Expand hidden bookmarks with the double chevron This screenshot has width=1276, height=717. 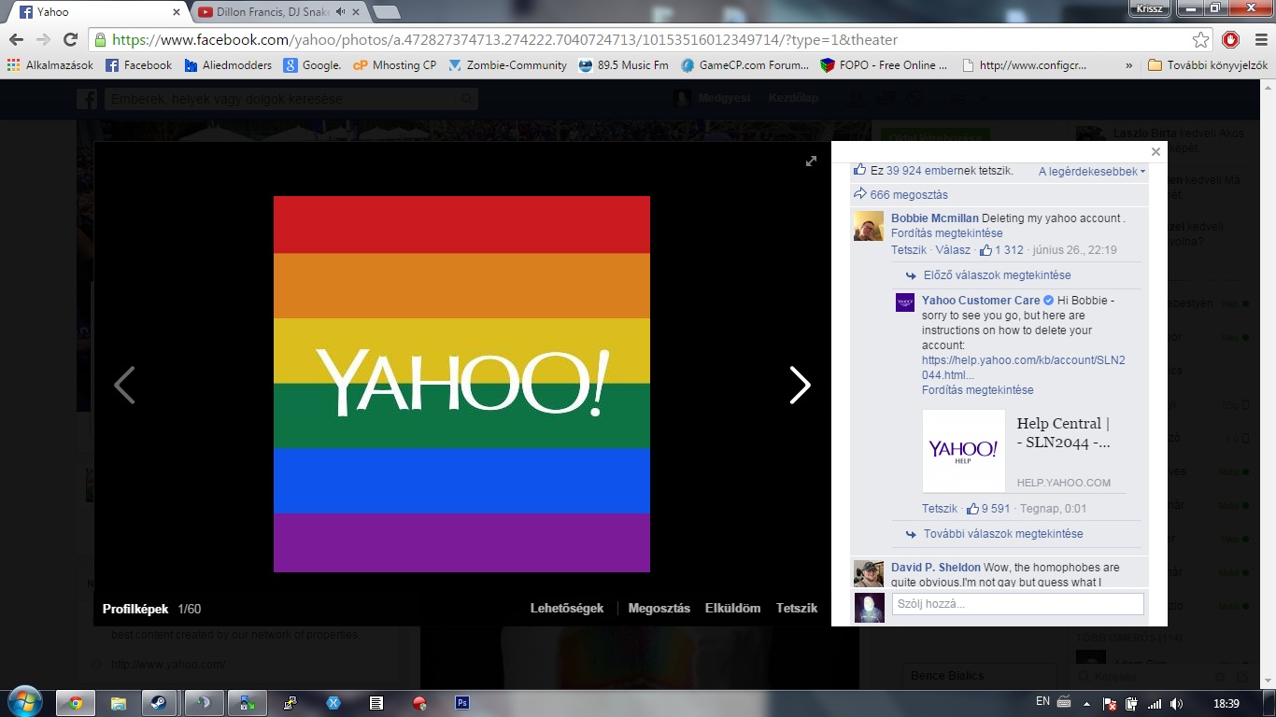tap(1128, 65)
